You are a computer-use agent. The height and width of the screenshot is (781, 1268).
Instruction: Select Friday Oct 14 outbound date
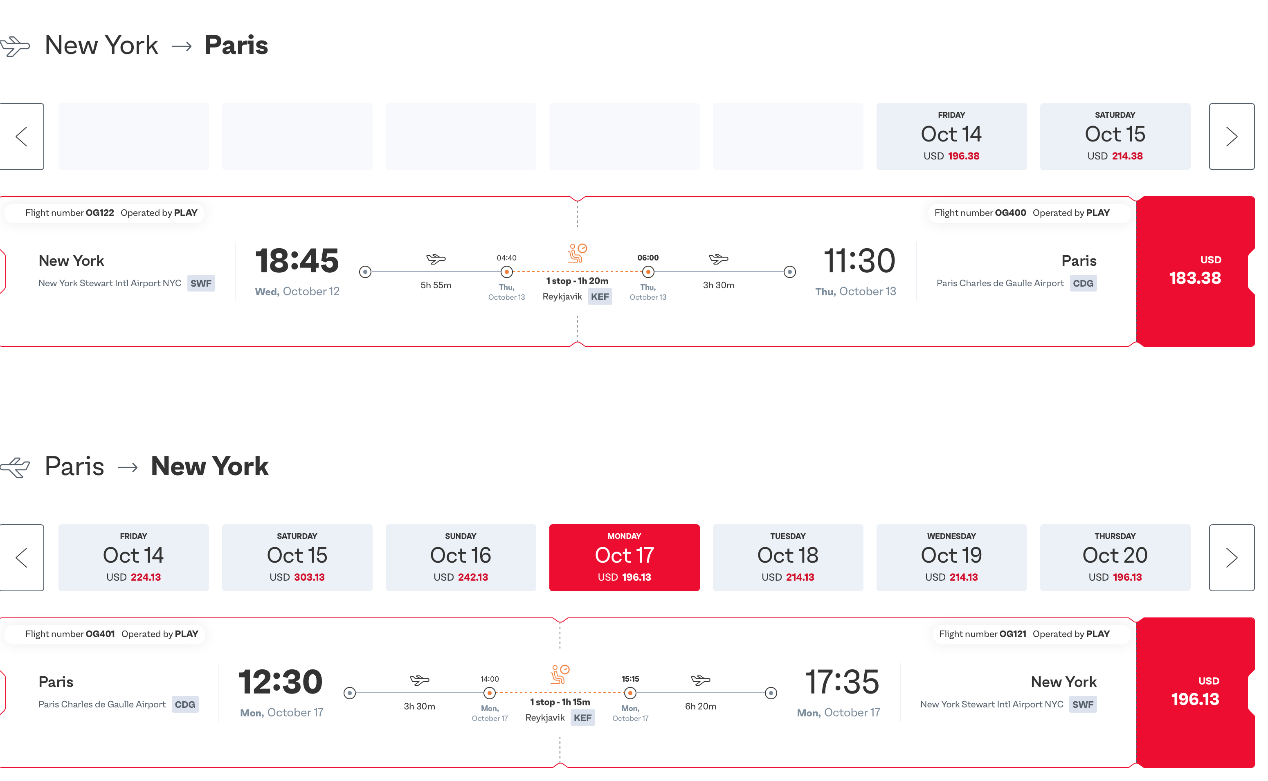[x=951, y=136]
